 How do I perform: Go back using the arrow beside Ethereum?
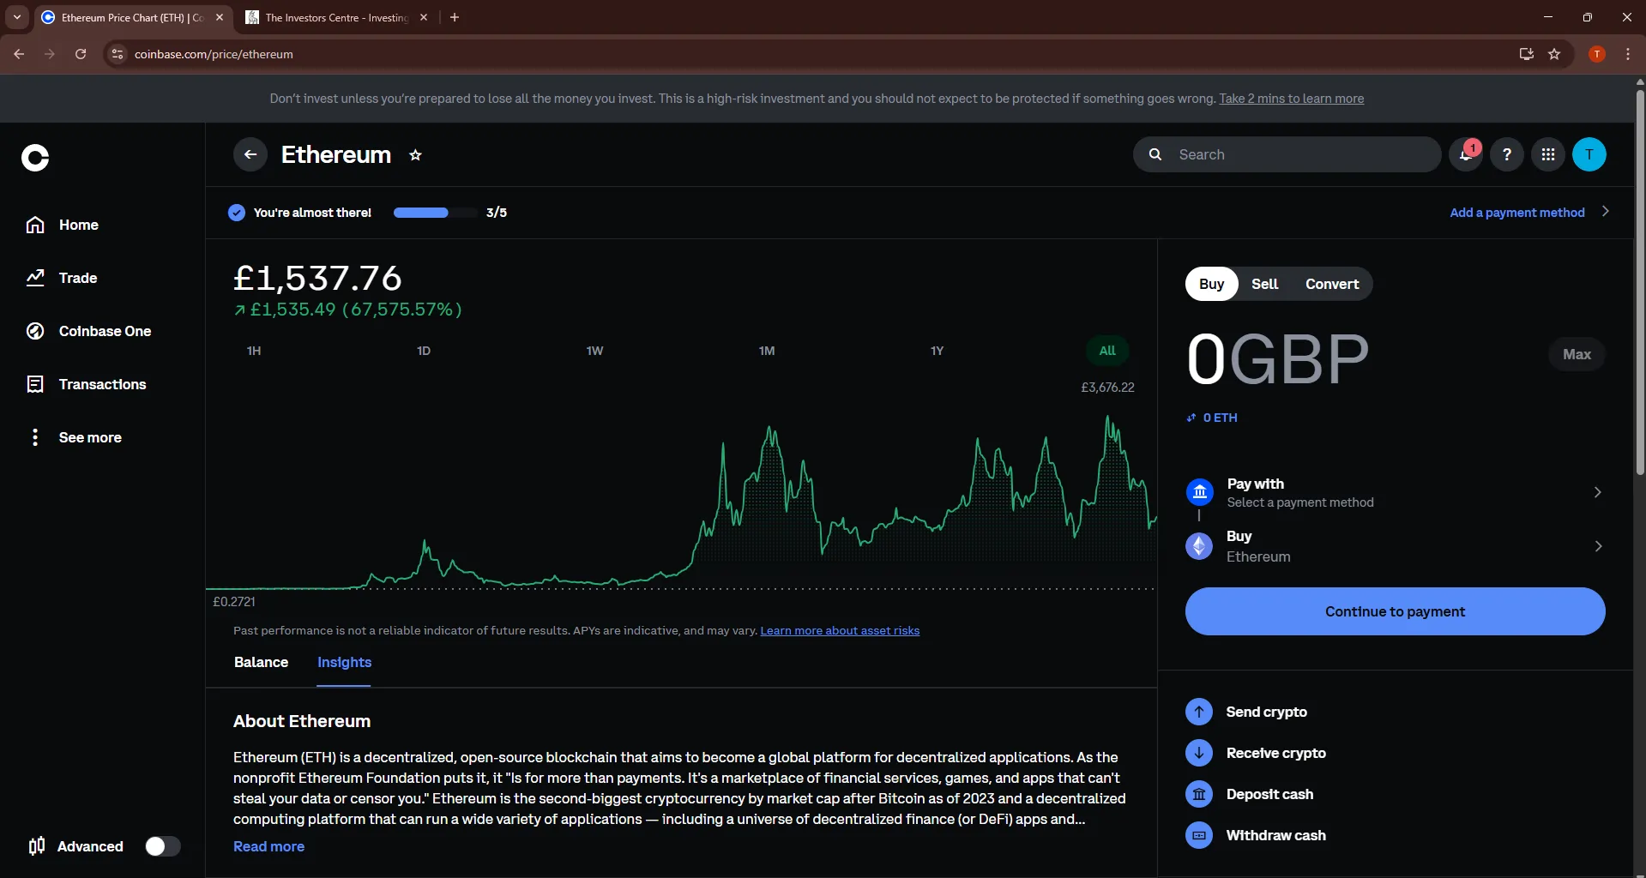click(x=250, y=154)
